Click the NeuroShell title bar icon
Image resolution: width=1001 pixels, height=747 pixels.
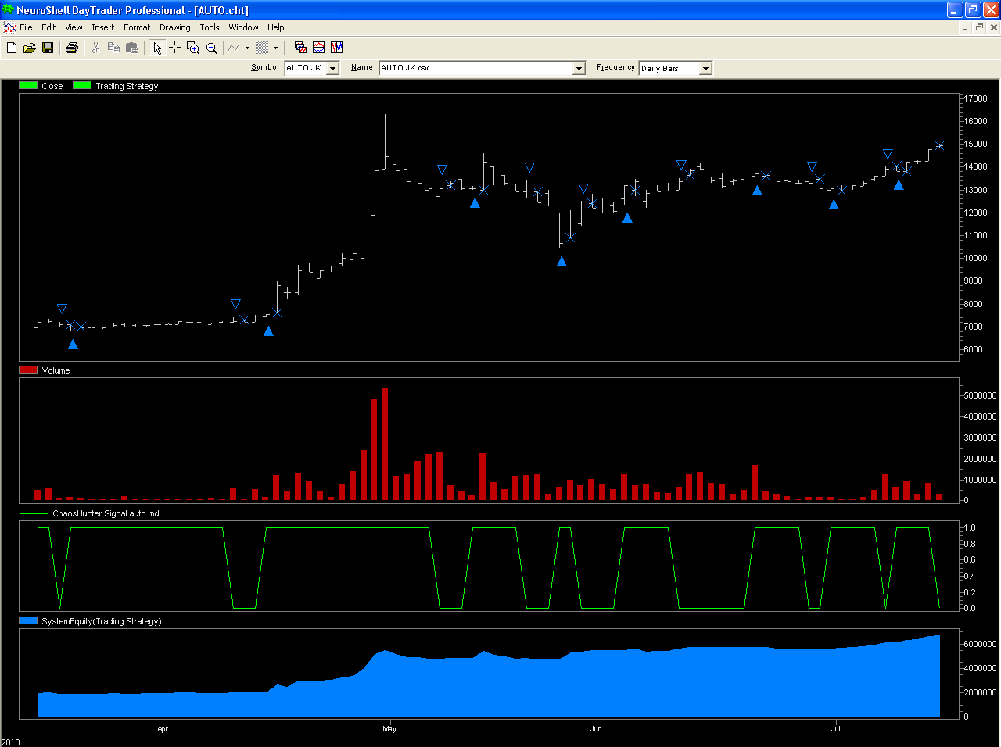tap(8, 9)
